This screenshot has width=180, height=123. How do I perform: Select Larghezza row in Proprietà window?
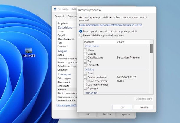[x=67, y=86]
